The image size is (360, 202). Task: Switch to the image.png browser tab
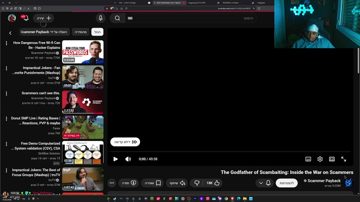(x=197, y=3)
